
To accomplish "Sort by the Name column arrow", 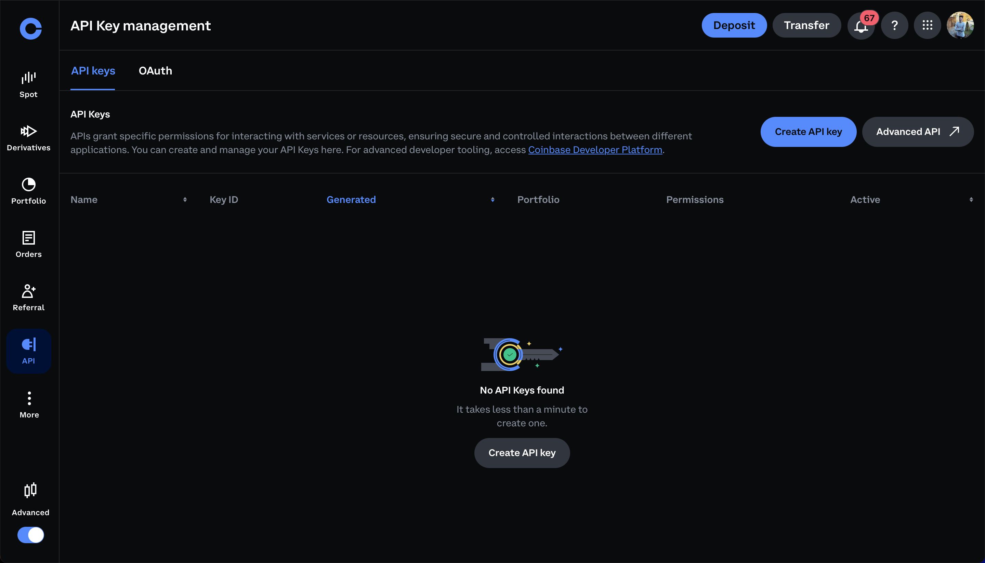I will click(x=185, y=200).
